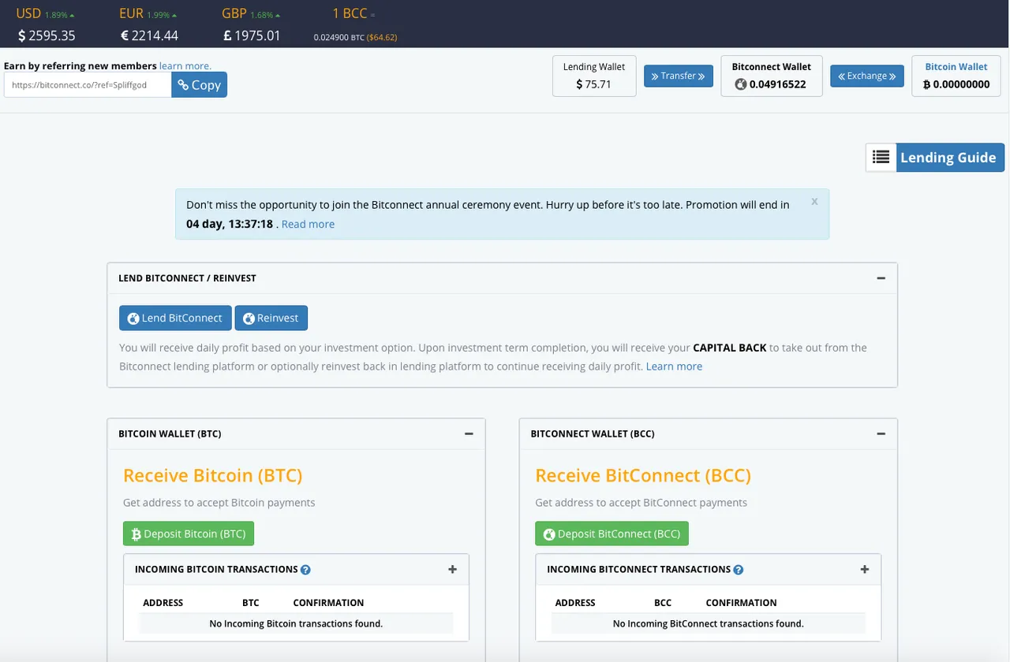Click the 'Receive BitConnect (BCC)' heading
1010x662 pixels.
point(643,475)
